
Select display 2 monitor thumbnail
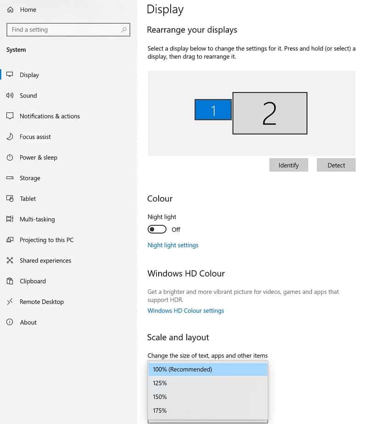pyautogui.click(x=270, y=113)
